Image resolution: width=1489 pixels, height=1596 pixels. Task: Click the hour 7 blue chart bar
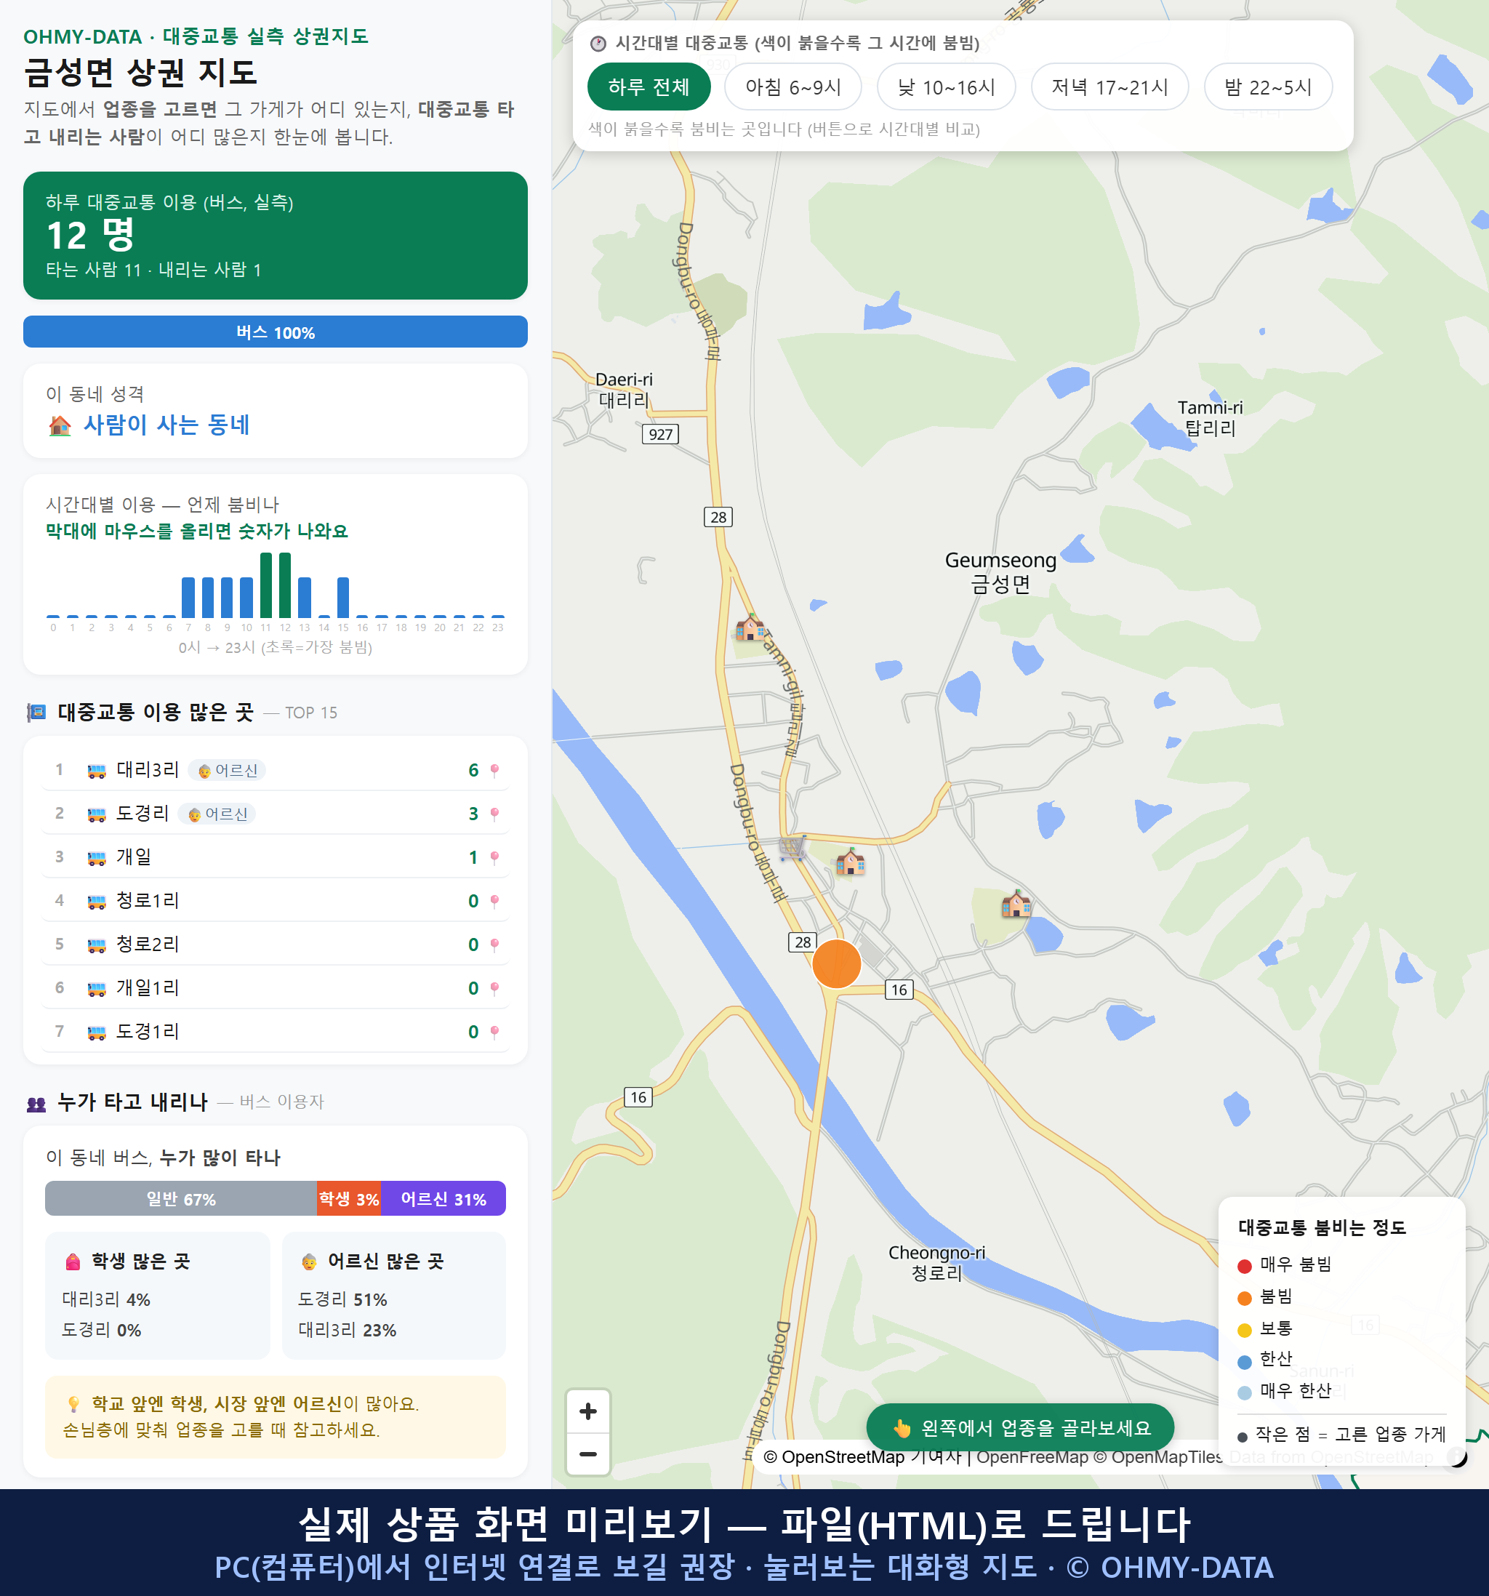coord(188,597)
